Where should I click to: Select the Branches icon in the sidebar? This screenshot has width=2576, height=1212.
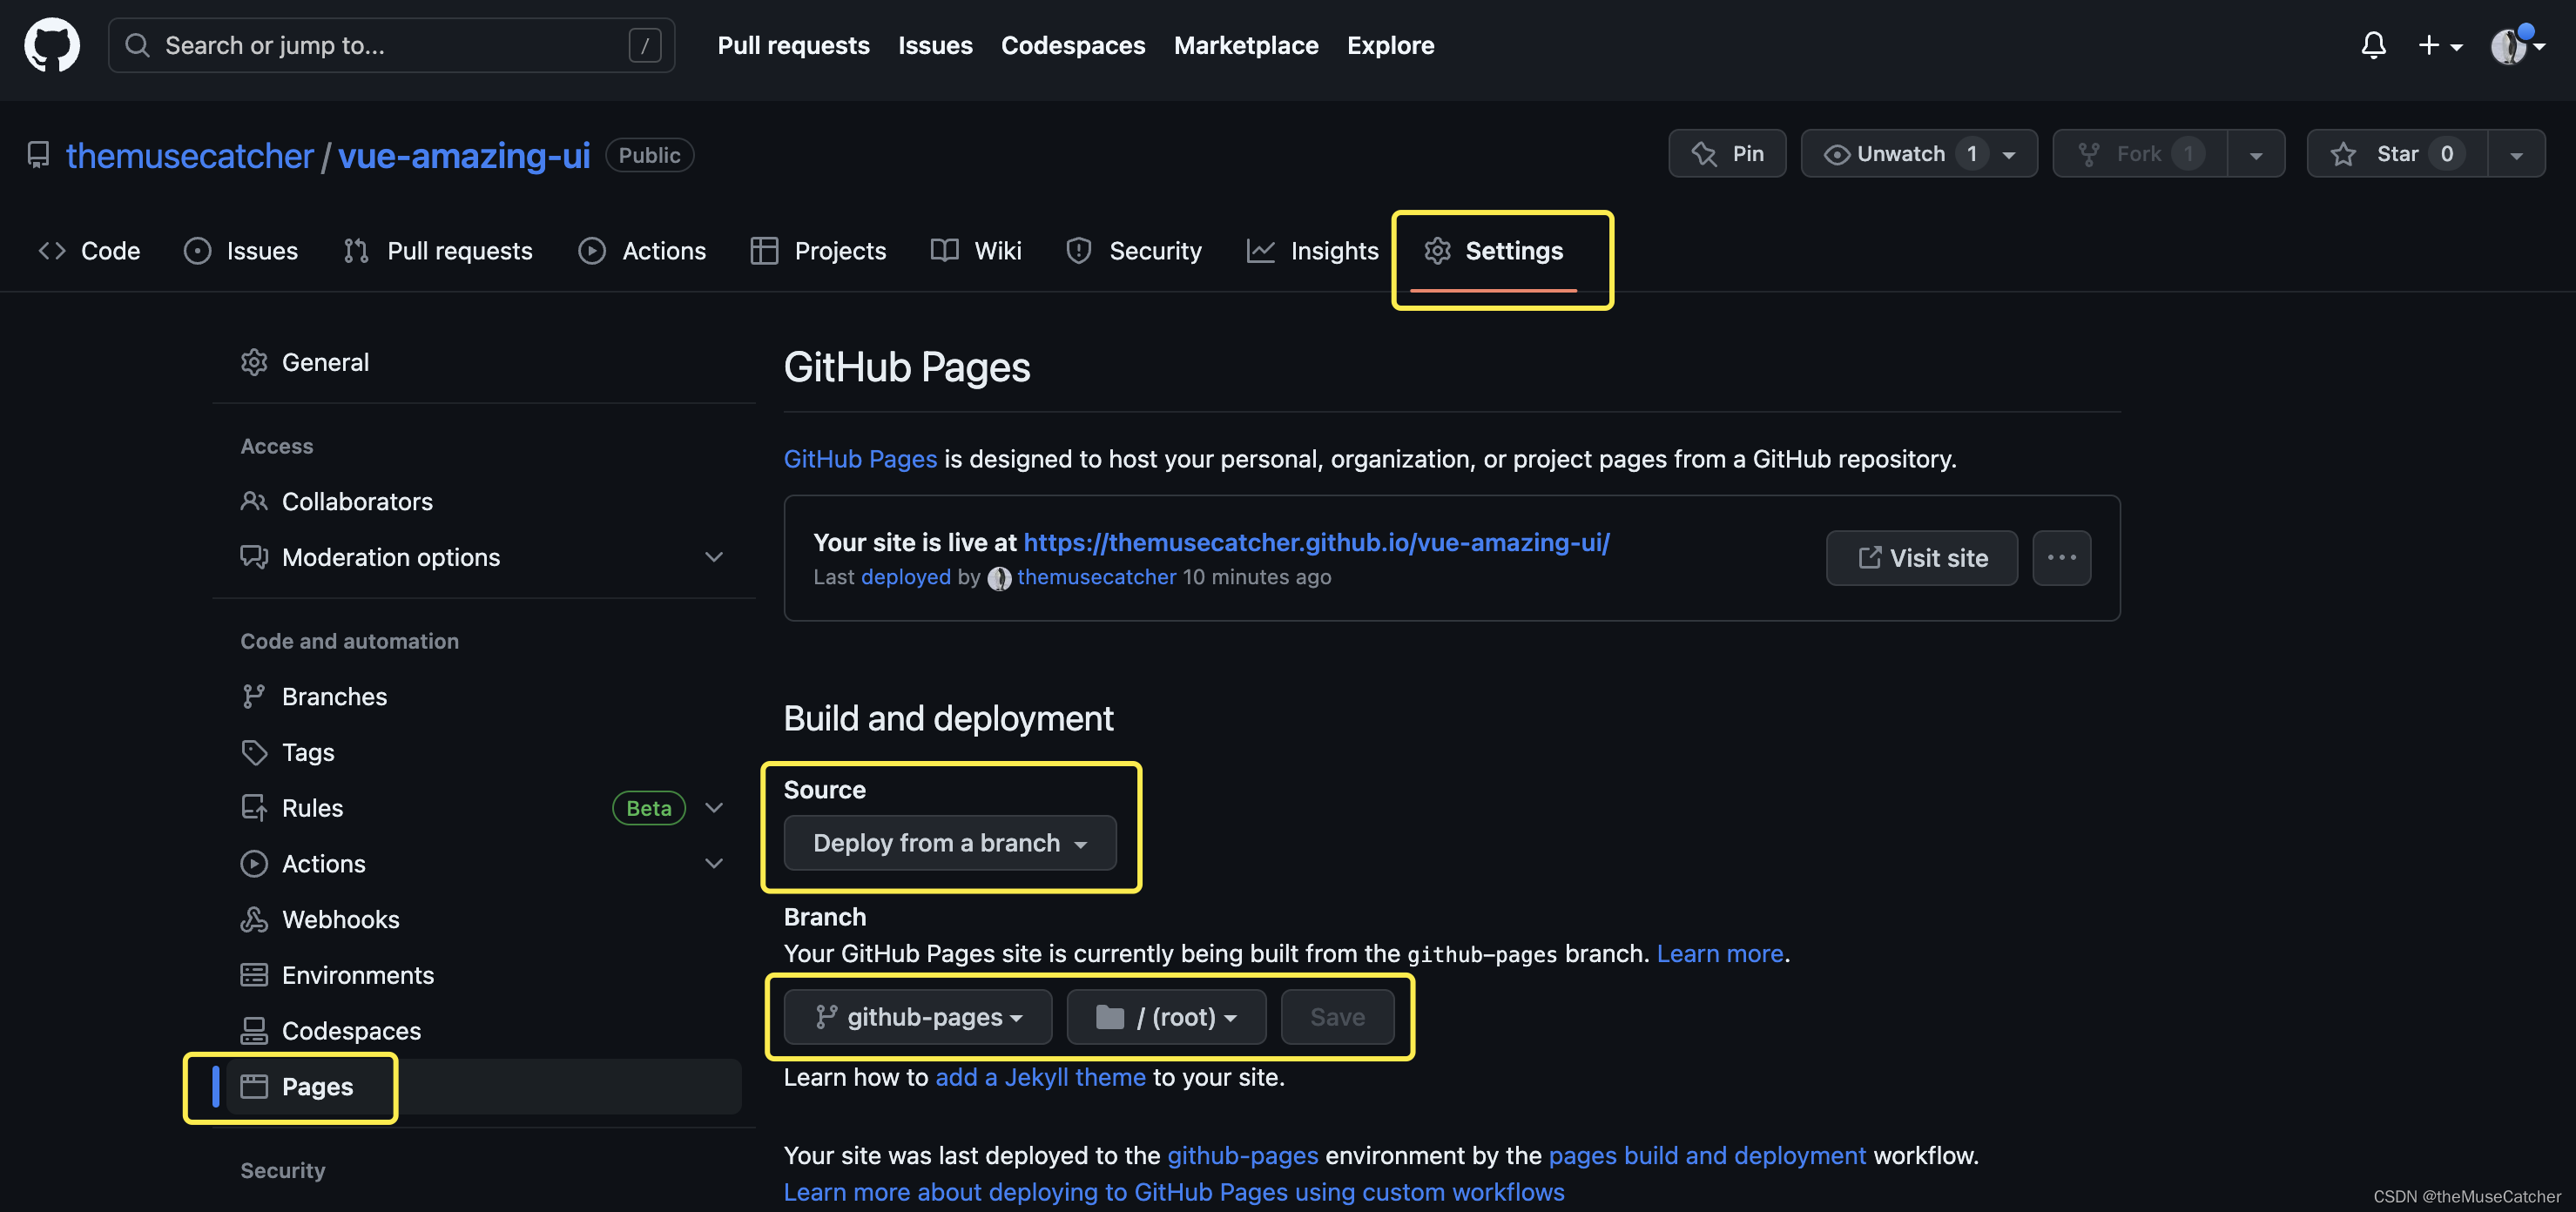point(255,695)
